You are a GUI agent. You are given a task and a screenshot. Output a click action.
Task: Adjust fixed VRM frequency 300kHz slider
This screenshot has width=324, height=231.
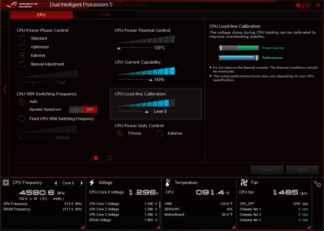(x=20, y=138)
